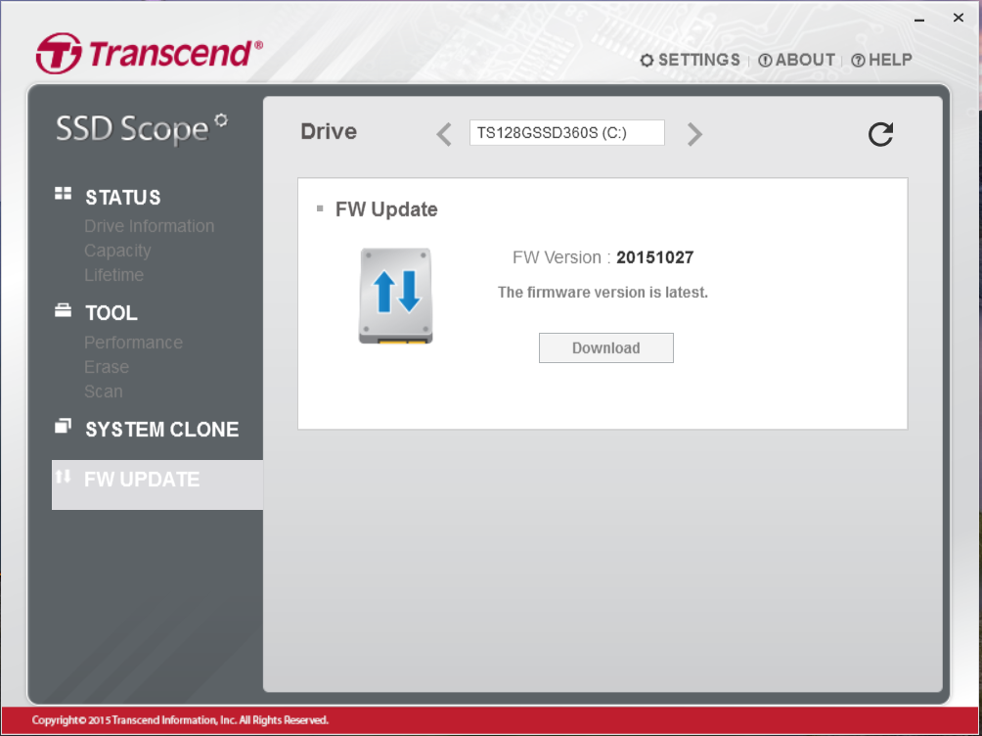
Task: Select Erase under TOOL
Action: pos(107,367)
